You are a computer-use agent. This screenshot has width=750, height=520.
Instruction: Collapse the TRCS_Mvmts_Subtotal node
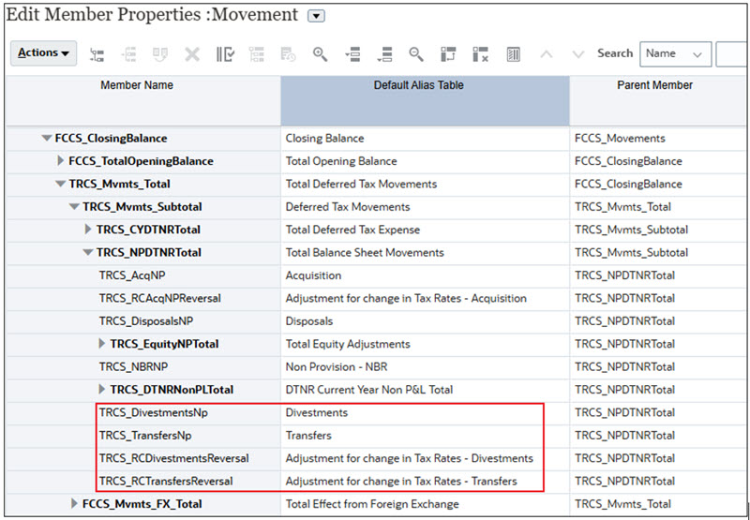(74, 207)
